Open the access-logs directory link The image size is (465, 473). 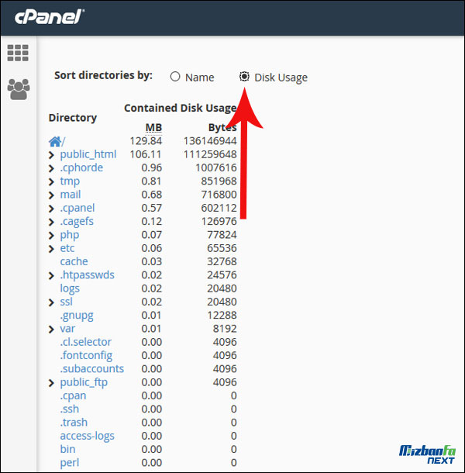point(87,436)
